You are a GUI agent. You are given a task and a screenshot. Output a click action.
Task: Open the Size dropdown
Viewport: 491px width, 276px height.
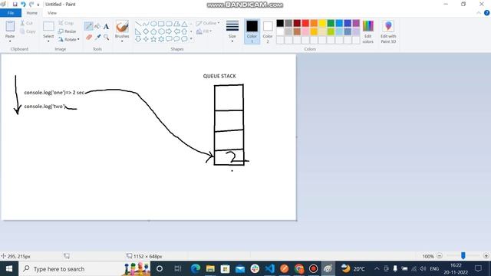click(232, 31)
